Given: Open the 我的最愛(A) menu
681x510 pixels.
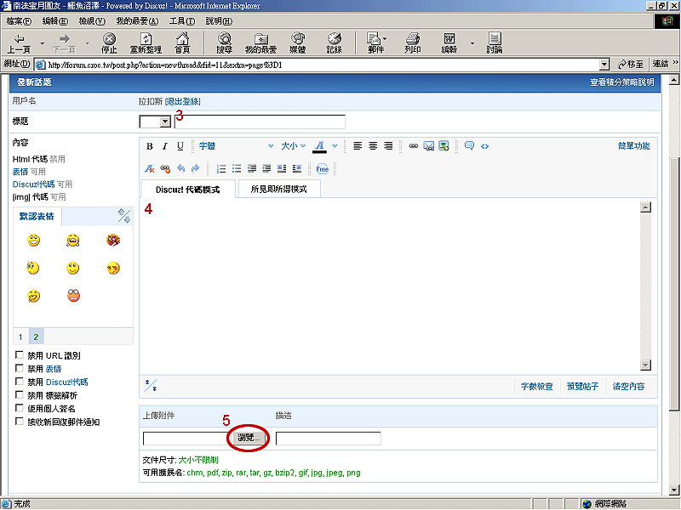Looking at the screenshot, I should coord(135,20).
